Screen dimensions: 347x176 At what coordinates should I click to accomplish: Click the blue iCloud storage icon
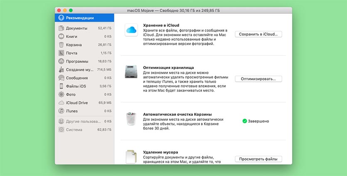point(131,30)
